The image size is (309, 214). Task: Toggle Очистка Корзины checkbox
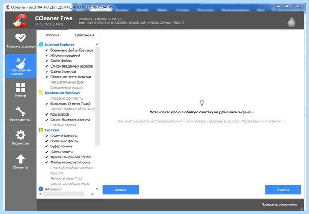point(47,136)
